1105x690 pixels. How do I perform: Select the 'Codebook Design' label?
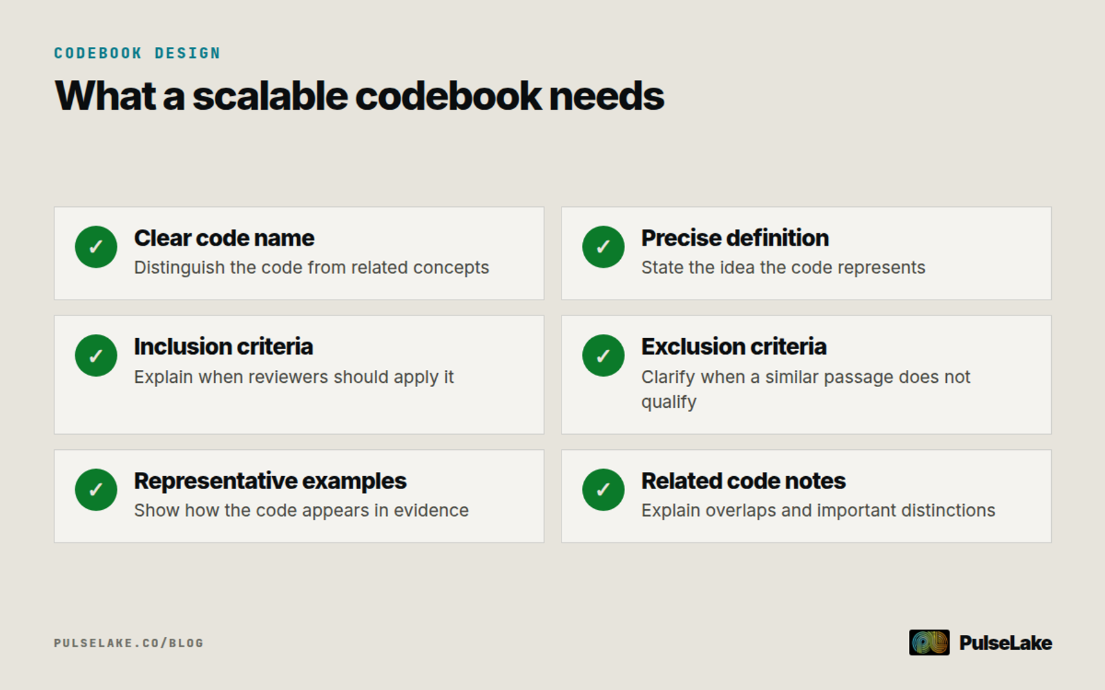pos(137,53)
